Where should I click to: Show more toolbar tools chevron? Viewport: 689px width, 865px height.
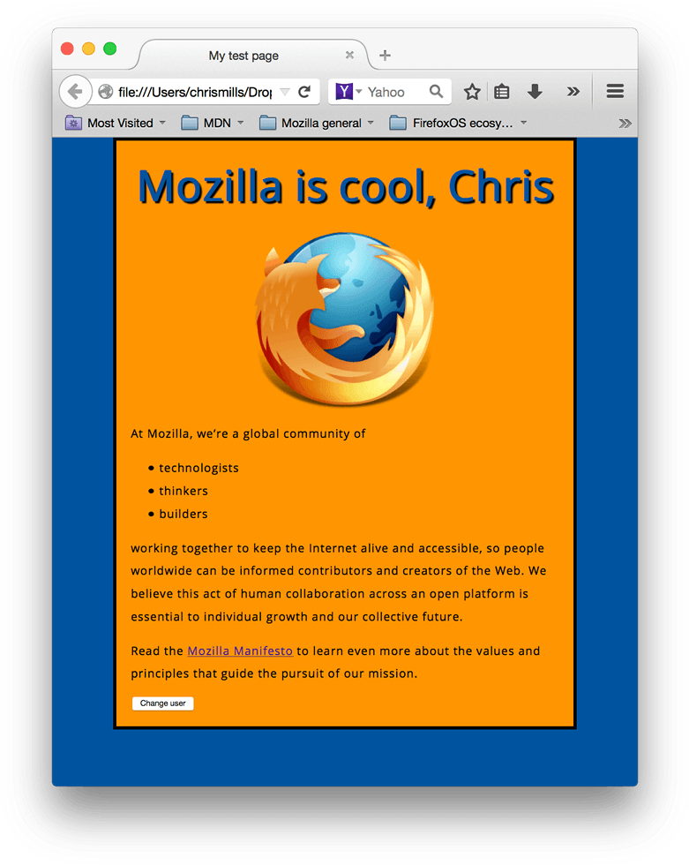tap(573, 92)
